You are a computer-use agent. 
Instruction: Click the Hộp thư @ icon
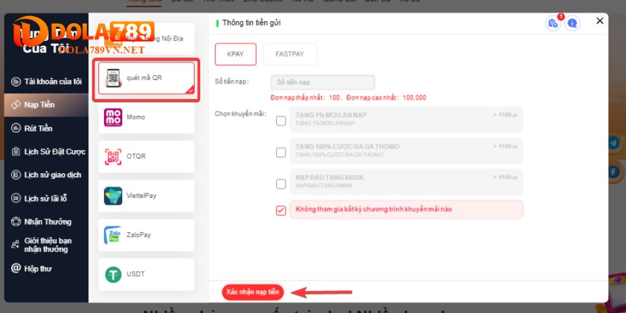click(x=16, y=268)
